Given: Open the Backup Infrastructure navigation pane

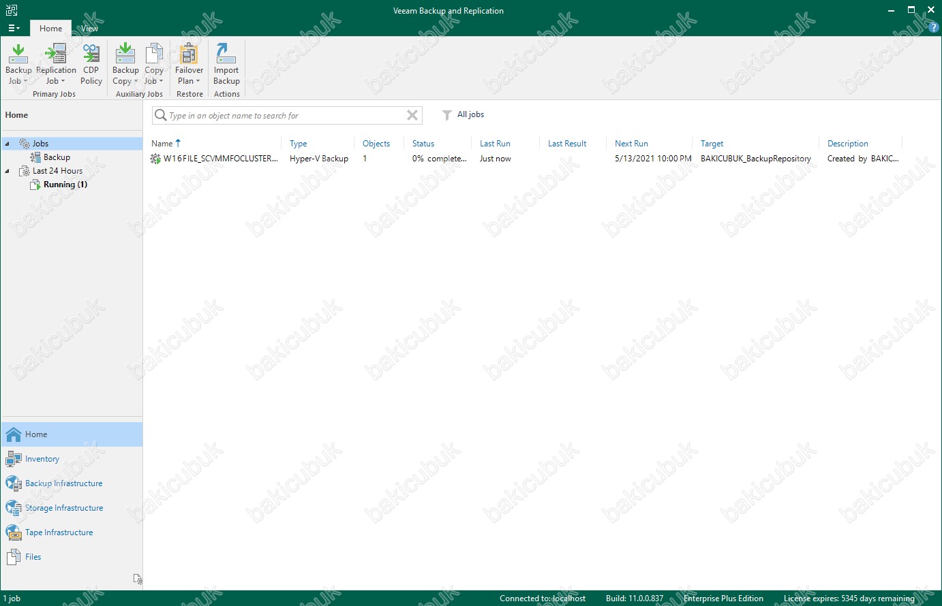Looking at the screenshot, I should pos(72,483).
